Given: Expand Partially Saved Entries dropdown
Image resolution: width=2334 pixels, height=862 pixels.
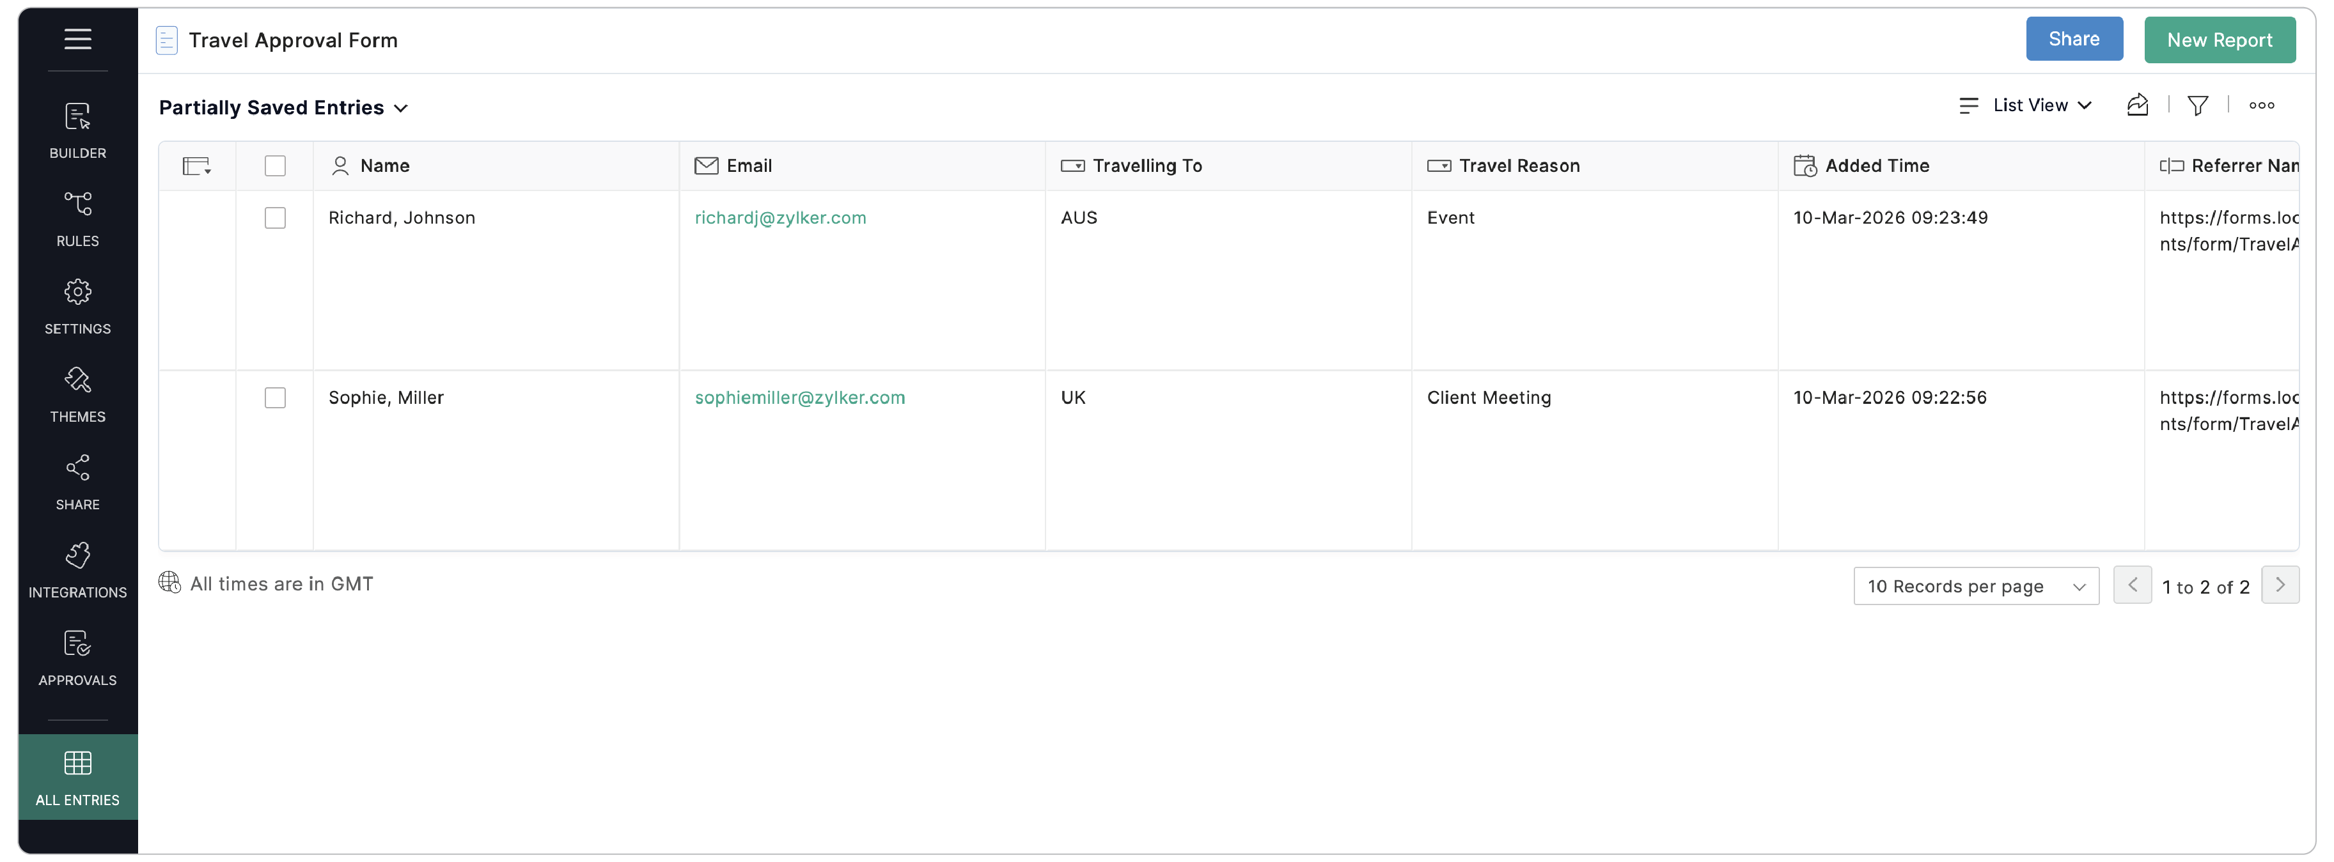Looking at the screenshot, I should (x=283, y=108).
